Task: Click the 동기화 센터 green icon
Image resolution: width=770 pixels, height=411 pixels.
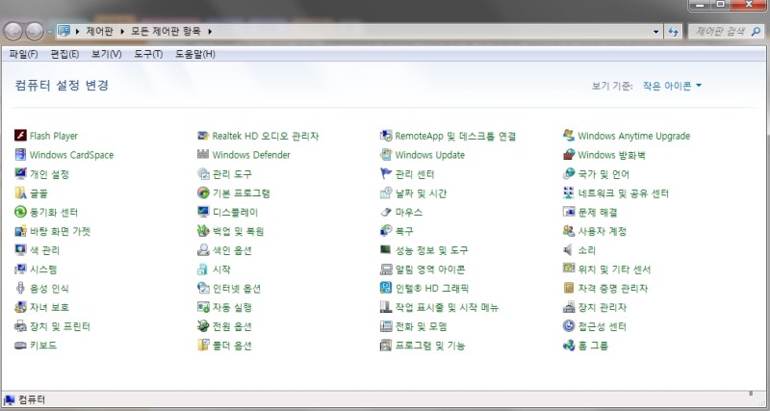Action: pos(20,212)
